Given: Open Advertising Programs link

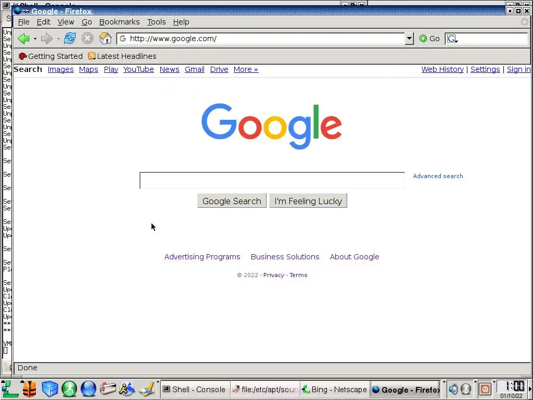Looking at the screenshot, I should 202,257.
